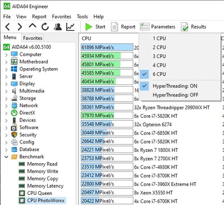Open the user profile icon in toolbar

(x=58, y=27)
